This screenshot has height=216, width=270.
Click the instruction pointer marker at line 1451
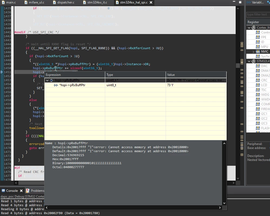(x=2, y=72)
